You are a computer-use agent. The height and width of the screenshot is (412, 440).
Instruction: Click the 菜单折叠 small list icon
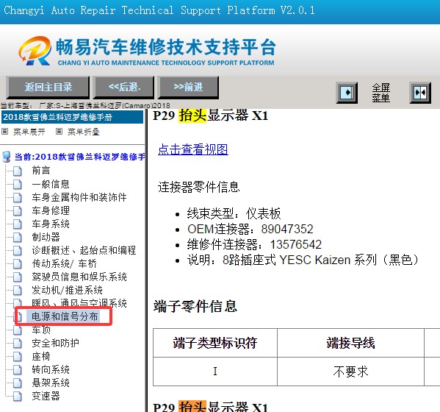pos(59,131)
